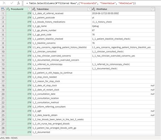Click cell 1_2_consultation_method
Viewport: 161px width, 140px height.
point(61,103)
